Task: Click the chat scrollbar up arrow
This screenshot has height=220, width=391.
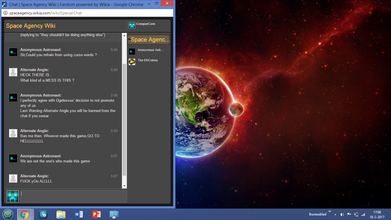Action: click(x=124, y=35)
